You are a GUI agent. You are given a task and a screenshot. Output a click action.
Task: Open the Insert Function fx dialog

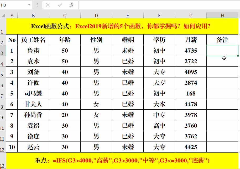click(71, 5)
